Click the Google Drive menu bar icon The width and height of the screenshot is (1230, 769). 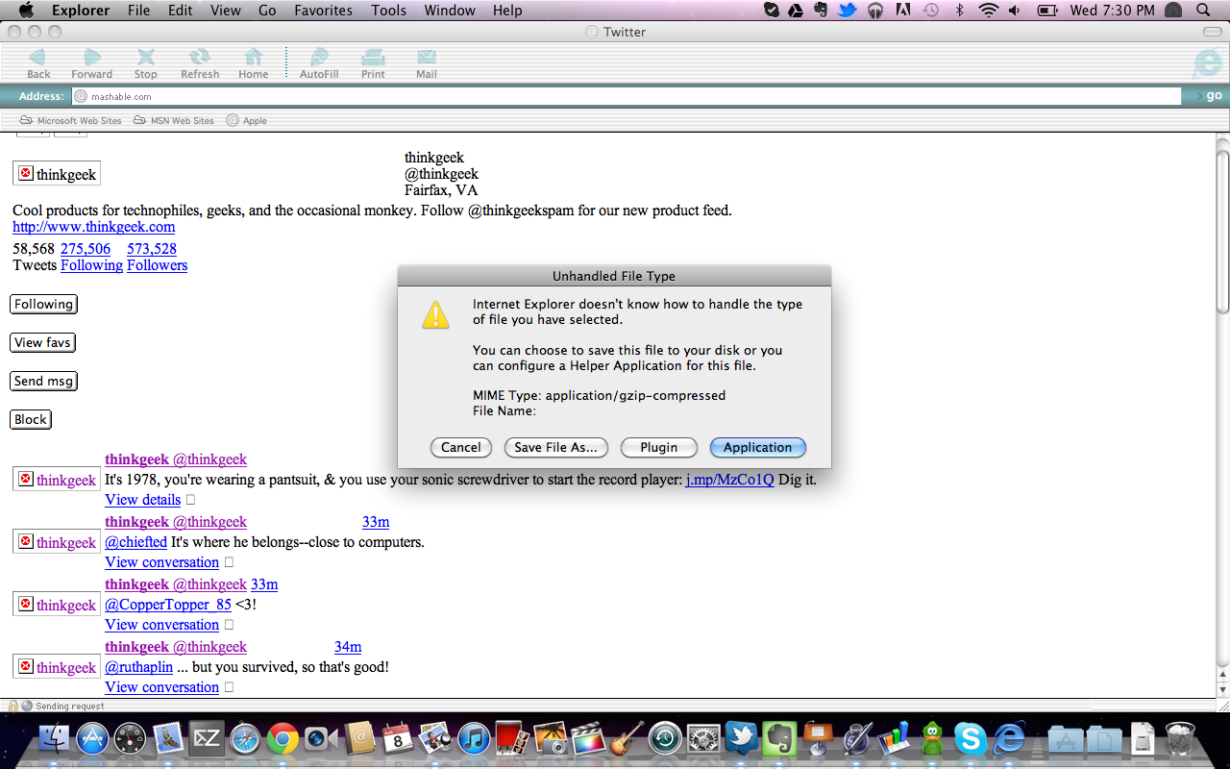click(x=797, y=11)
